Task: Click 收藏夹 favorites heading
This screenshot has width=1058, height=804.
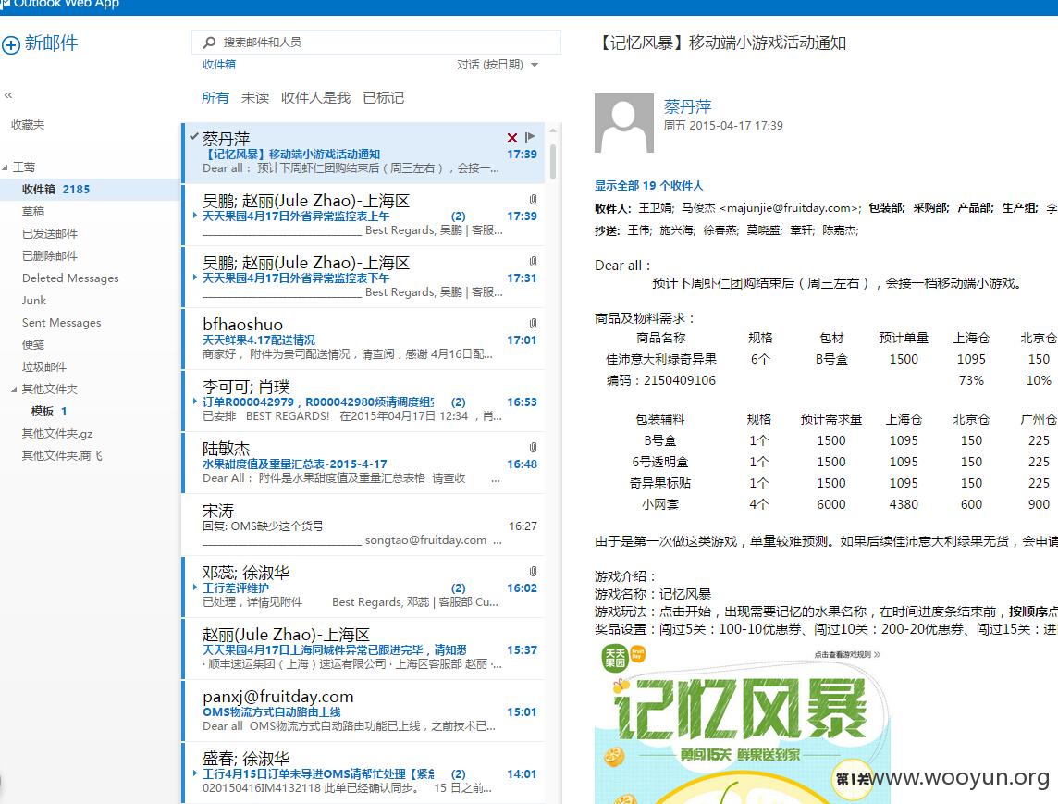Action: 28,125
